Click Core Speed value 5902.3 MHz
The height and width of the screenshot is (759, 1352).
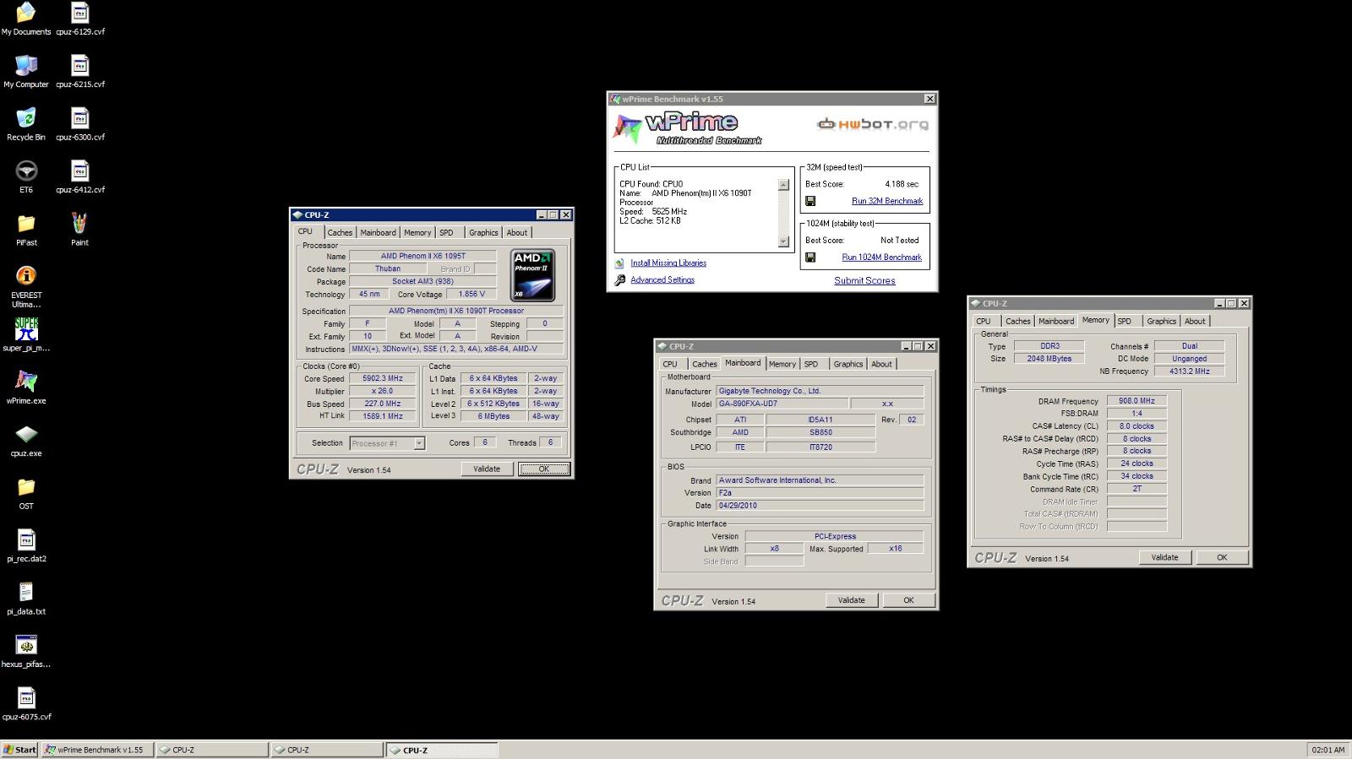pos(383,379)
